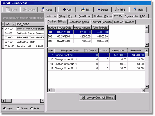Click the Edit button label

click(88, 10)
